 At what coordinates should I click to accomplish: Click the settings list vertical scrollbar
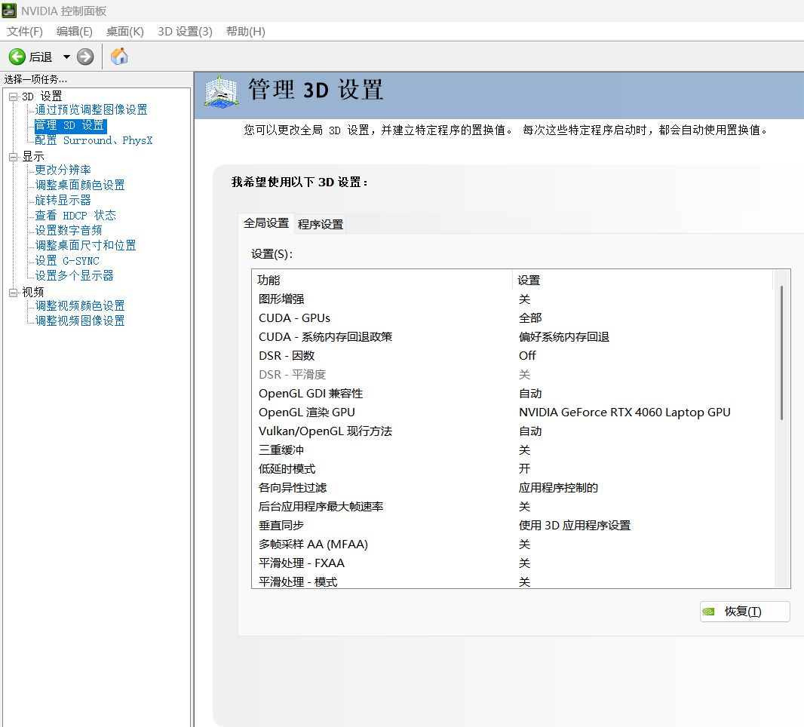781,353
